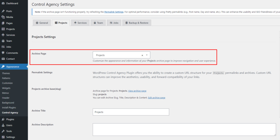Click the Comments speech bubble icon

click(3, 53)
